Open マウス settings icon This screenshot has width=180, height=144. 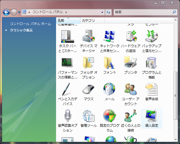[x=88, y=89]
